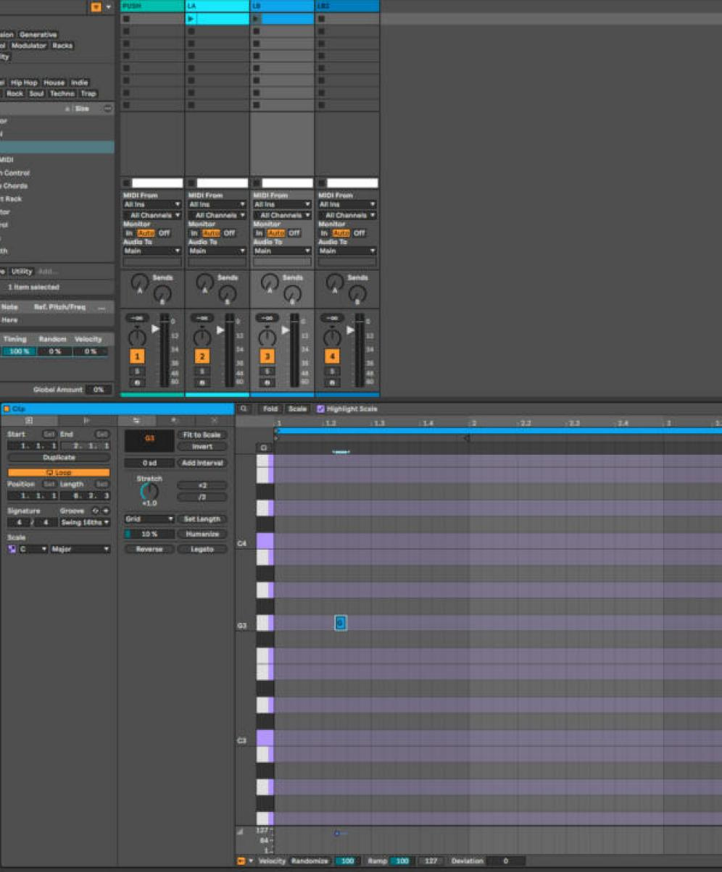
Task: Open the clip launch tab icon
Action: [87, 420]
